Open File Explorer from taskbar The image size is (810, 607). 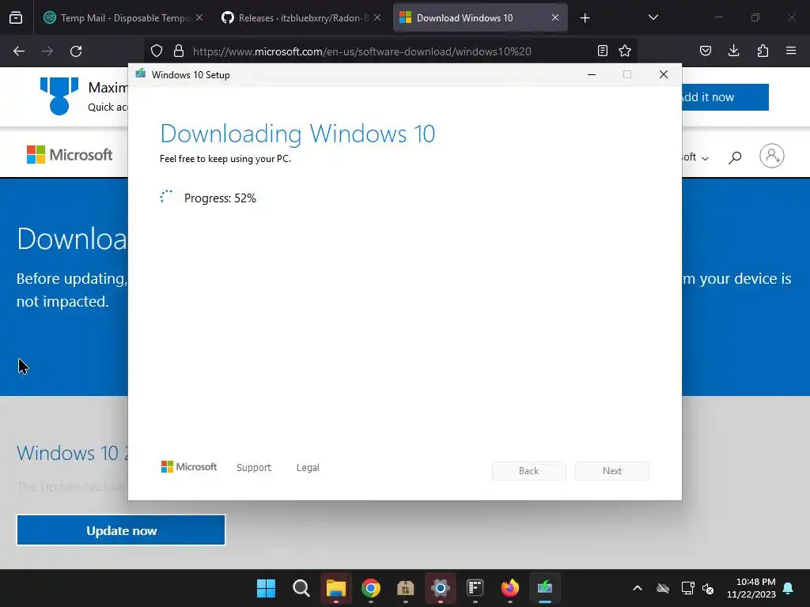(335, 588)
